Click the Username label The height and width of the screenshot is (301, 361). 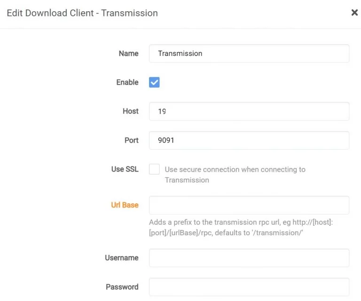pos(121,258)
